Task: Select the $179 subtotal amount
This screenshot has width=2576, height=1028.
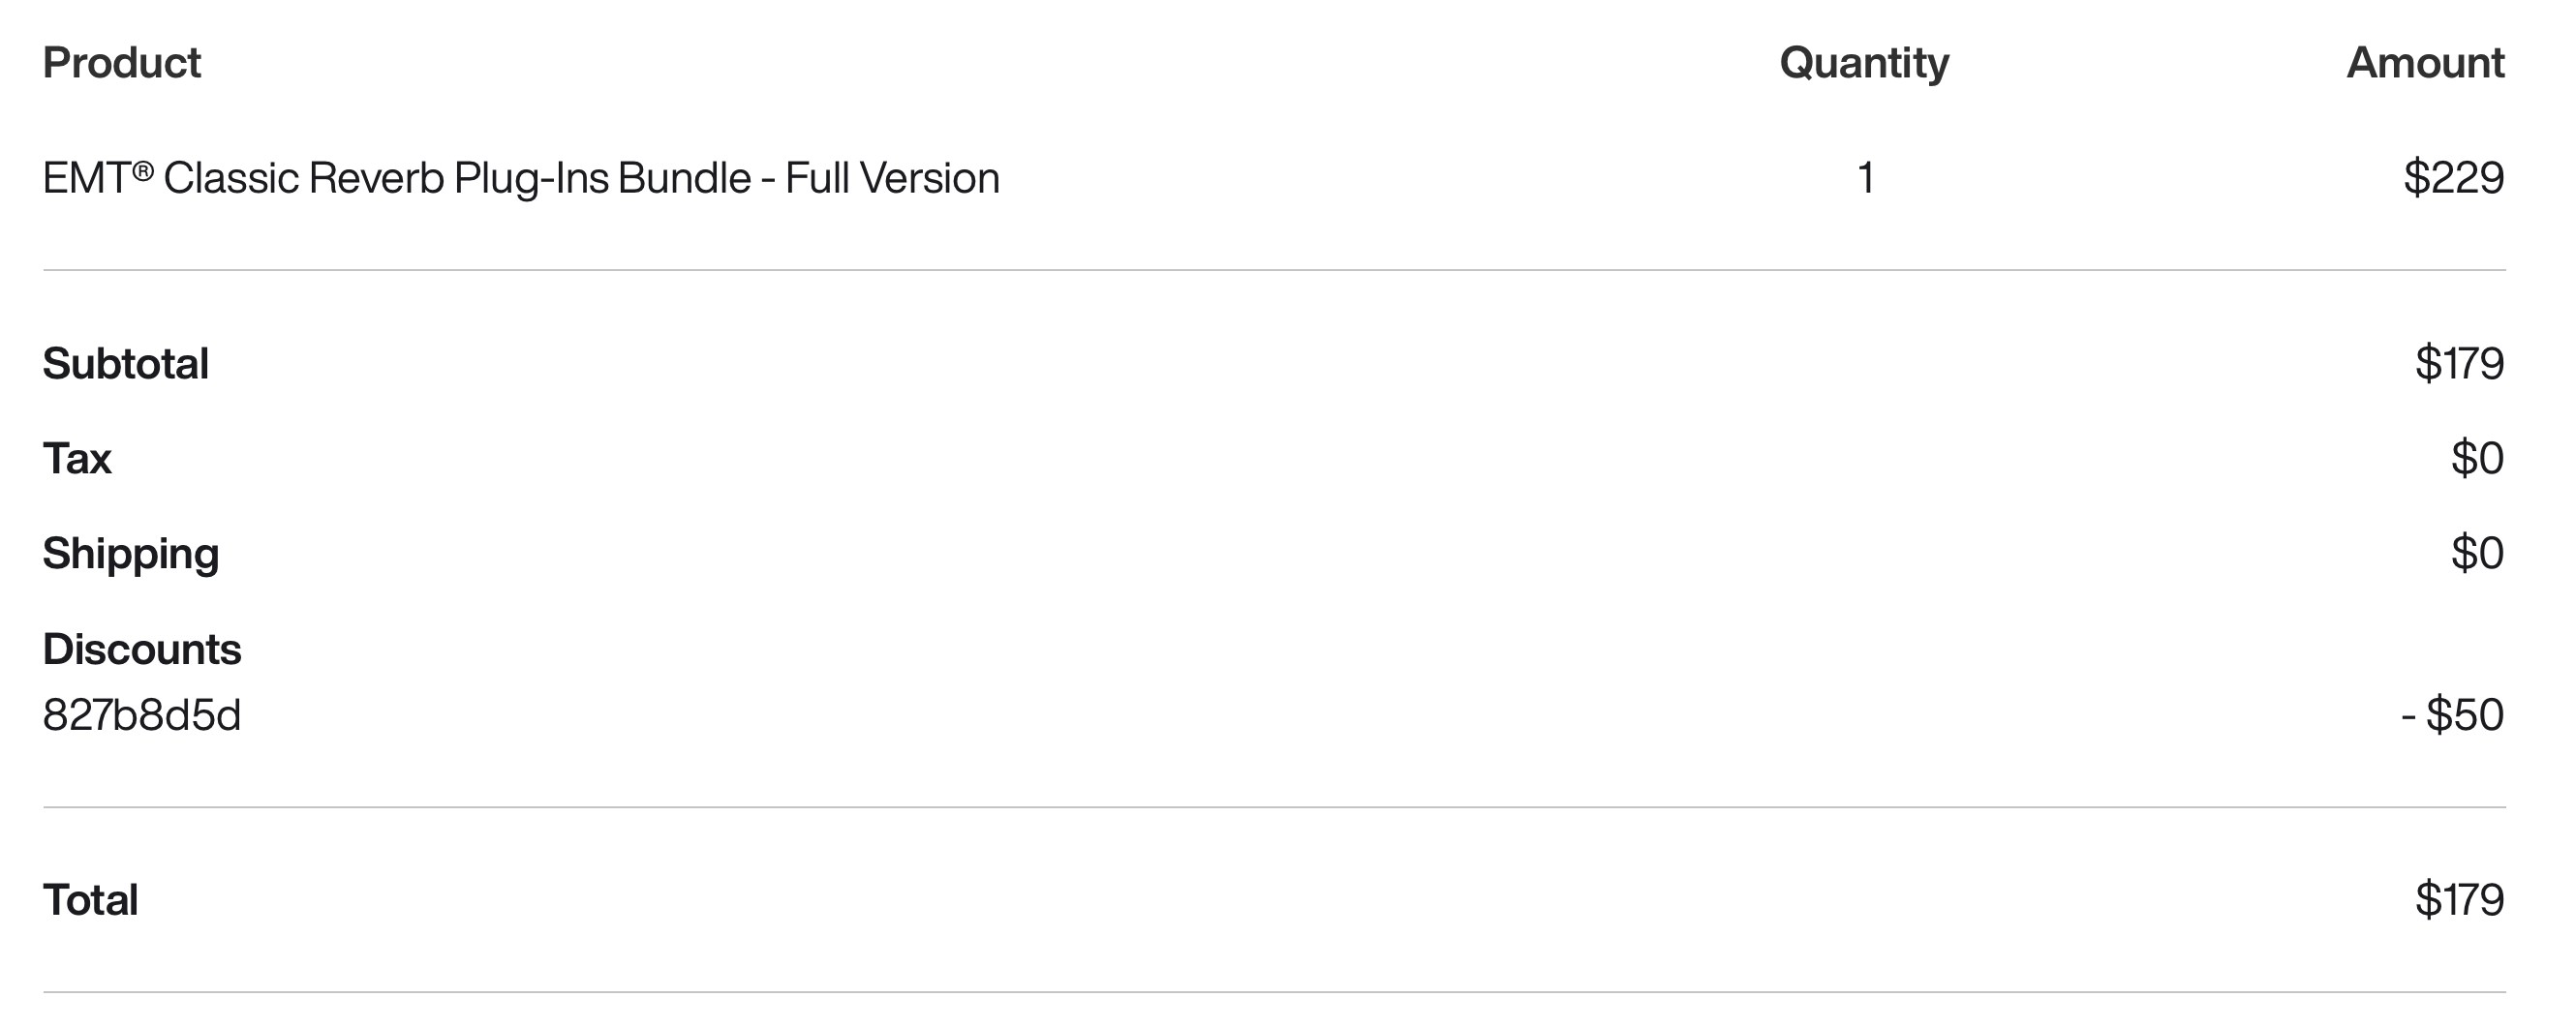Action: [2459, 364]
